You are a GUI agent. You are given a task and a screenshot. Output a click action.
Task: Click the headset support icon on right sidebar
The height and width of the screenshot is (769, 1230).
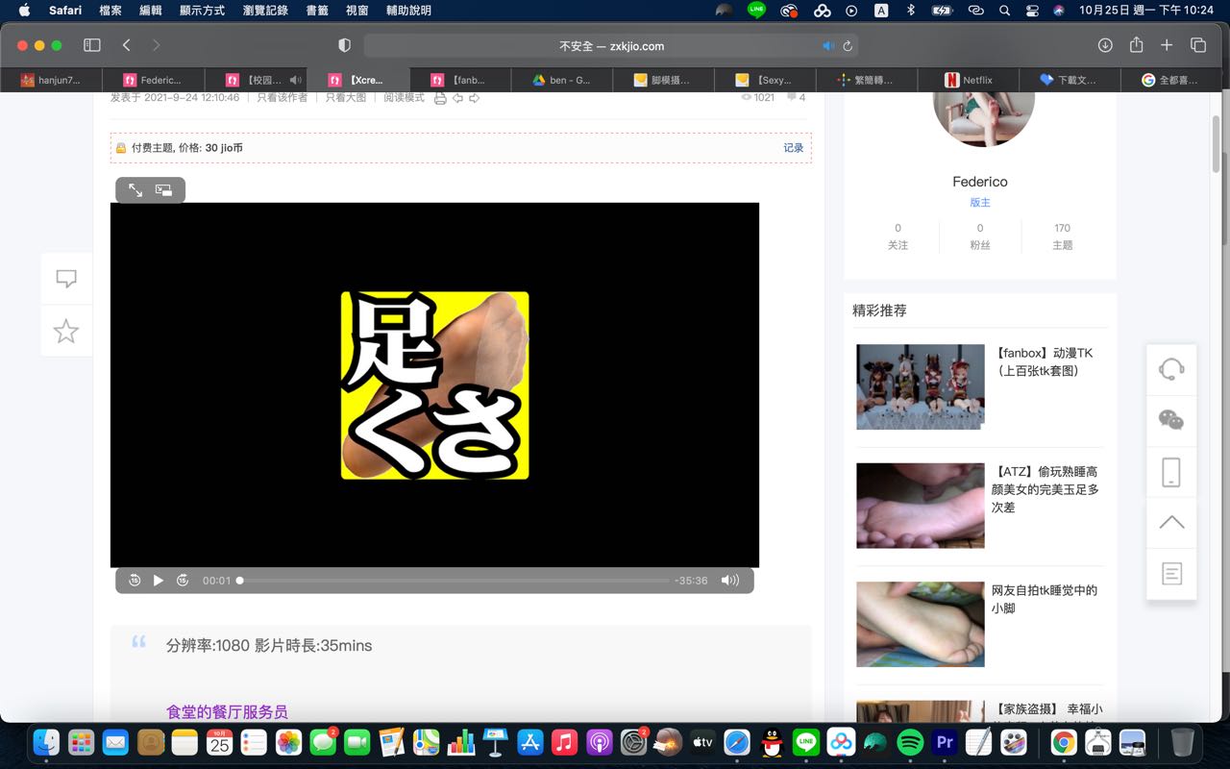tap(1170, 369)
